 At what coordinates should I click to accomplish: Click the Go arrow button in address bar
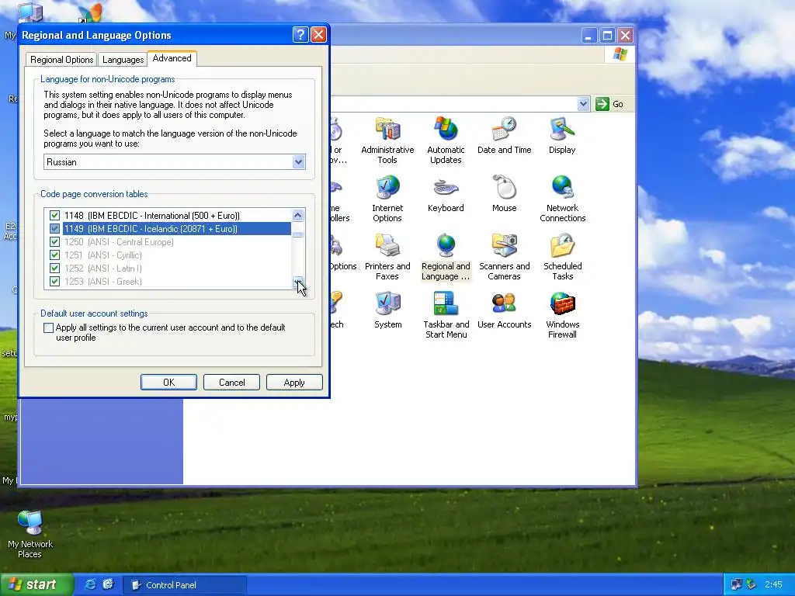[x=602, y=104]
